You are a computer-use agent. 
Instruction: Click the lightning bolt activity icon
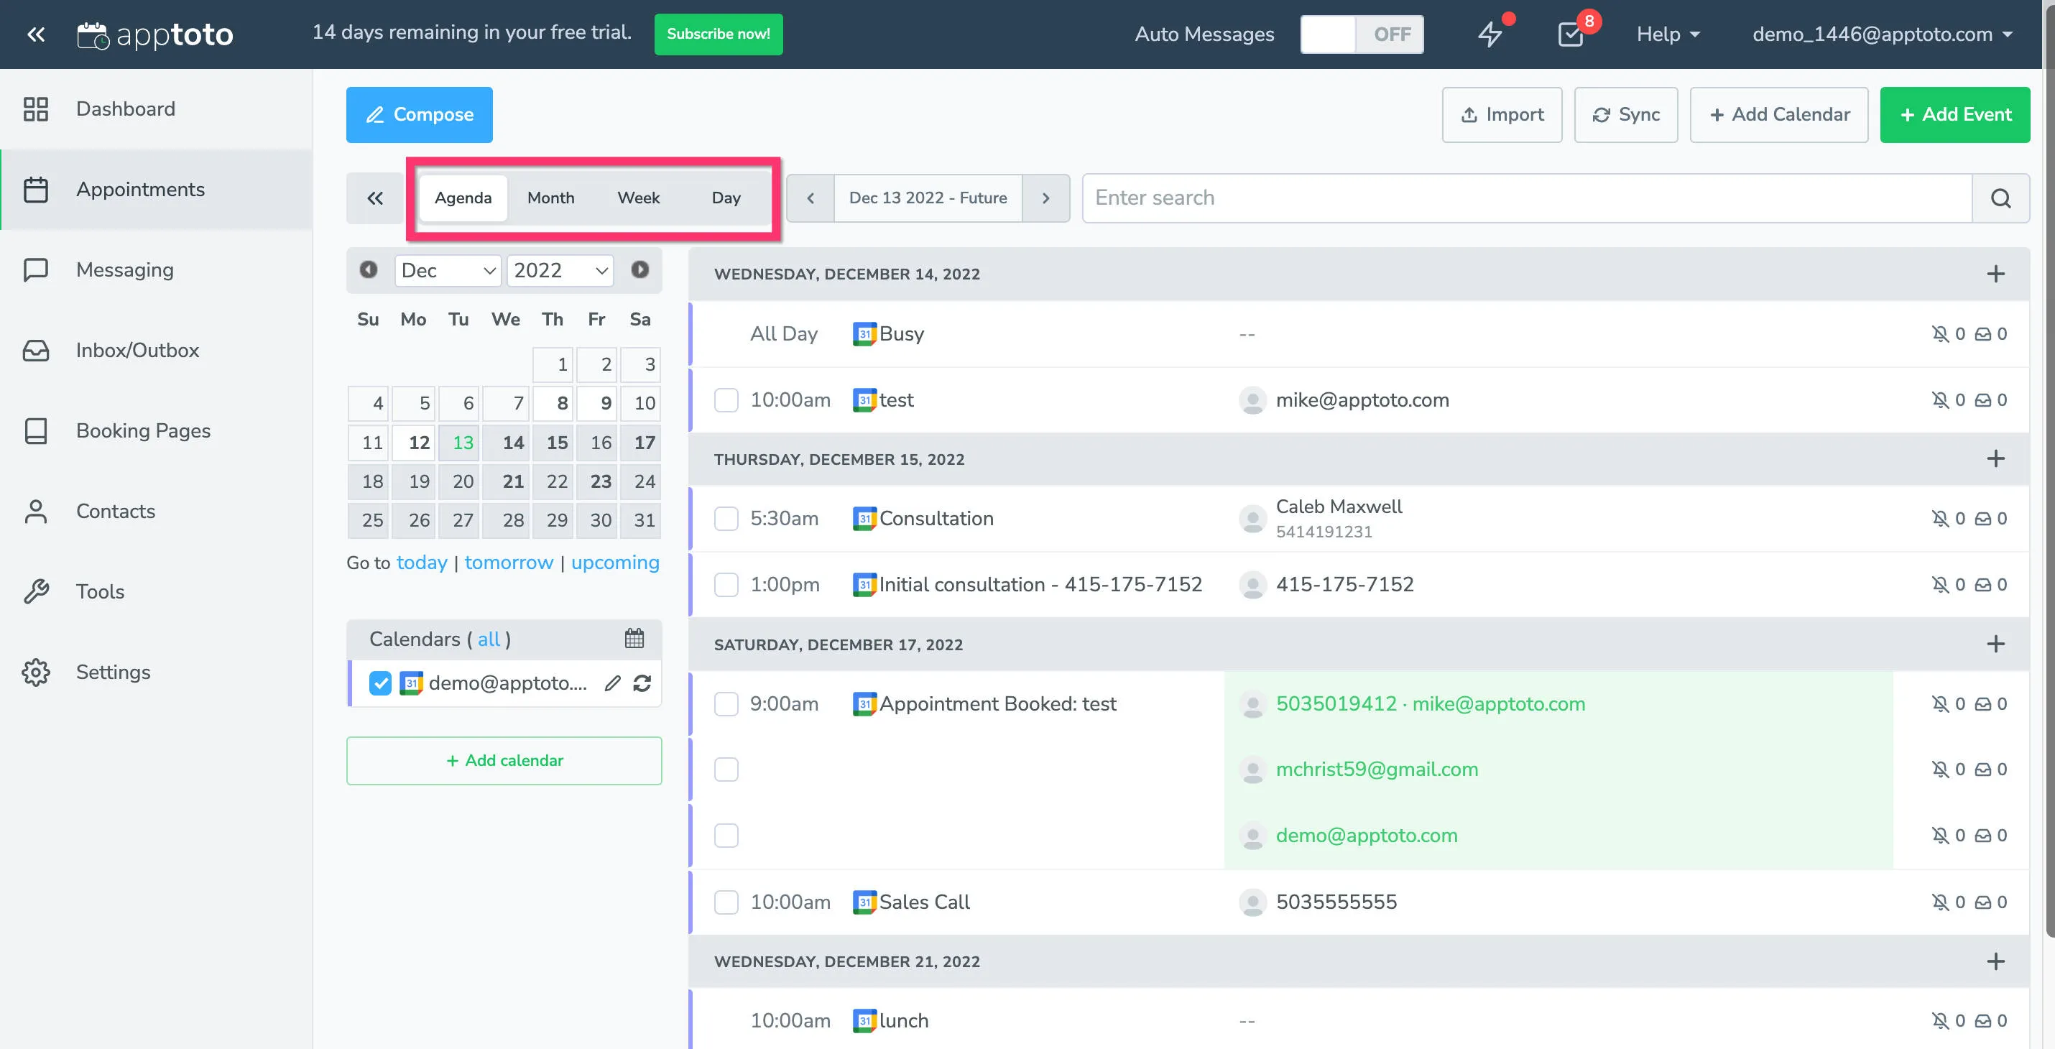[1490, 34]
